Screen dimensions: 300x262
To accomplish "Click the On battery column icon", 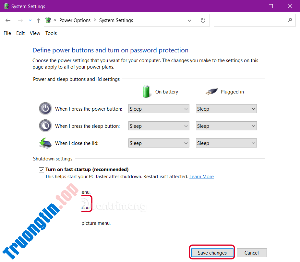I will tap(146, 92).
